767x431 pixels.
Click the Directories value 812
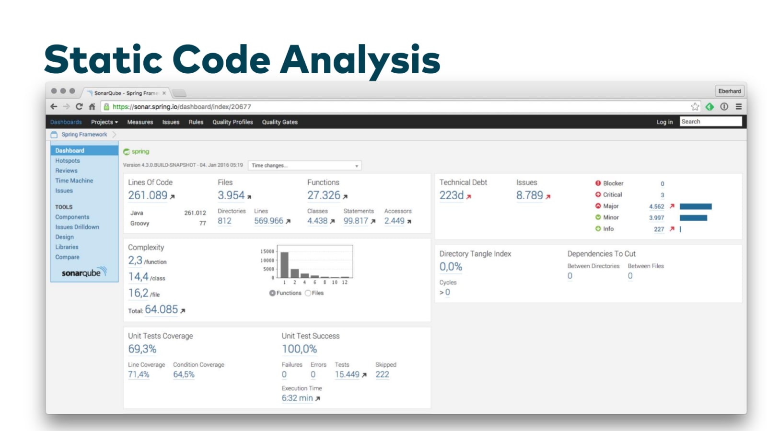[x=224, y=221]
